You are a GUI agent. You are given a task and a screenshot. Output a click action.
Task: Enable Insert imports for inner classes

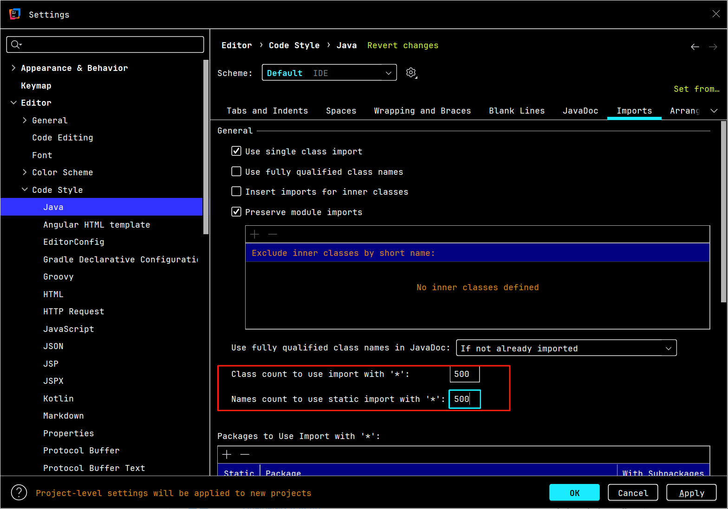pos(236,191)
